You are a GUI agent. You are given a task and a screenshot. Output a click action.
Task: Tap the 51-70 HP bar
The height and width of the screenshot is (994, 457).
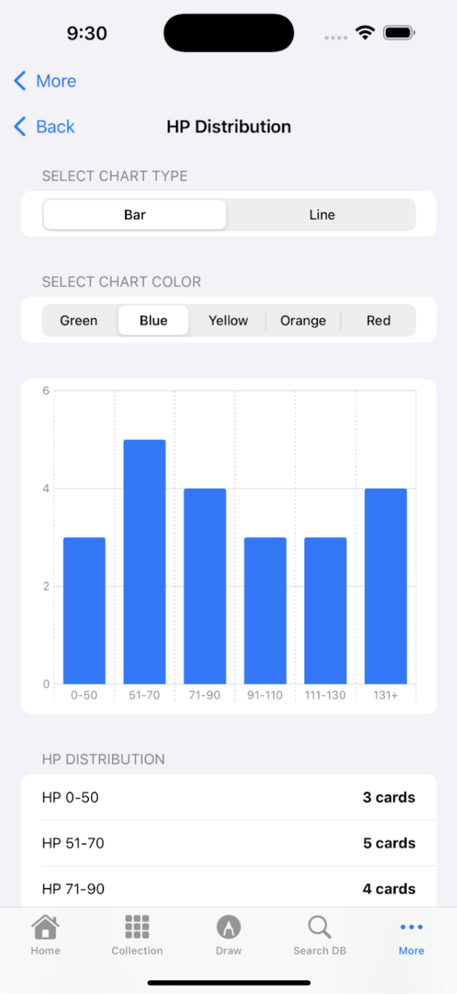tap(144, 560)
